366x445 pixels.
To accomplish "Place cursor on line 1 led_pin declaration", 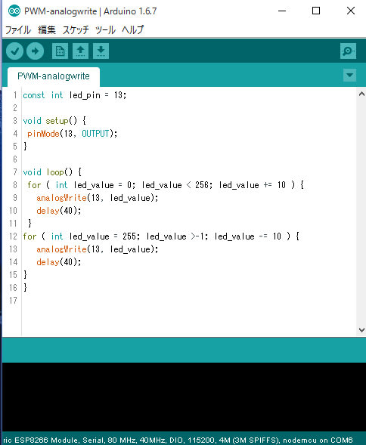I will pos(74,95).
